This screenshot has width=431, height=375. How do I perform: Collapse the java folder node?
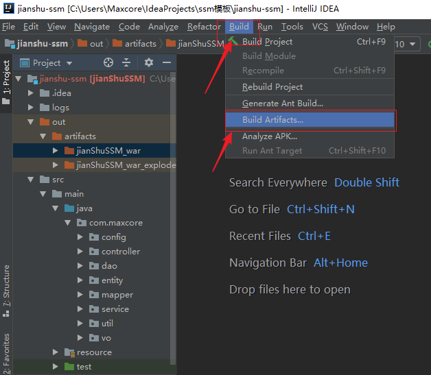pos(56,208)
